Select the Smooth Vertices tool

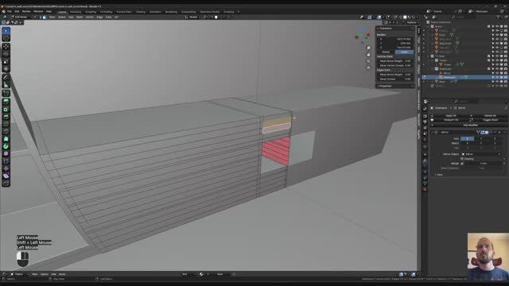(x=6, y=153)
